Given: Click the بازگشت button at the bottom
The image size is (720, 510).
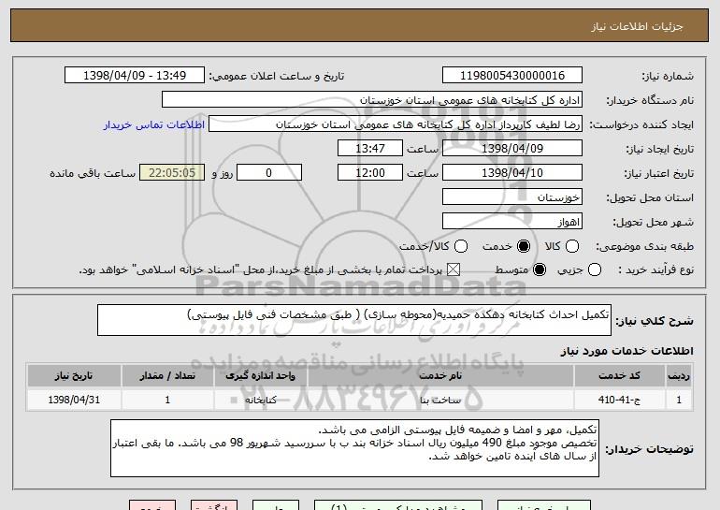Looking at the screenshot, I should point(214,505).
